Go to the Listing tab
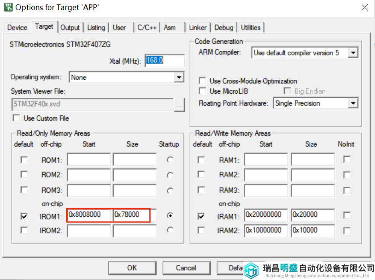The height and width of the screenshot is (280, 375). [x=96, y=28]
